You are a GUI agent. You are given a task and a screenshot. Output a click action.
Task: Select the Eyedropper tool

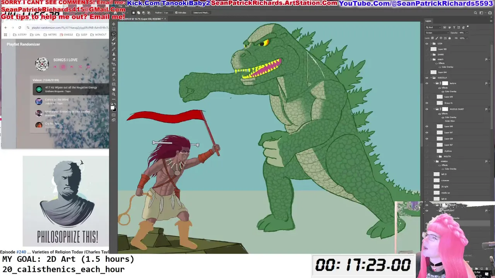click(x=114, y=44)
